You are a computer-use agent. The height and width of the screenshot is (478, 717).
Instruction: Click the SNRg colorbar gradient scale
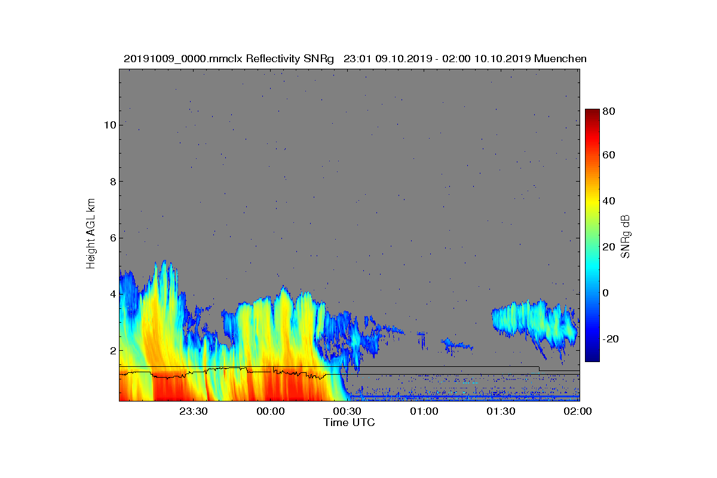click(592, 235)
